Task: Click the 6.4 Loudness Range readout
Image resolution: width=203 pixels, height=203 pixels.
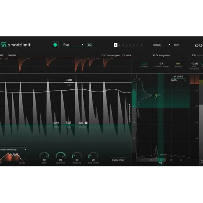Action: pyautogui.click(x=161, y=64)
